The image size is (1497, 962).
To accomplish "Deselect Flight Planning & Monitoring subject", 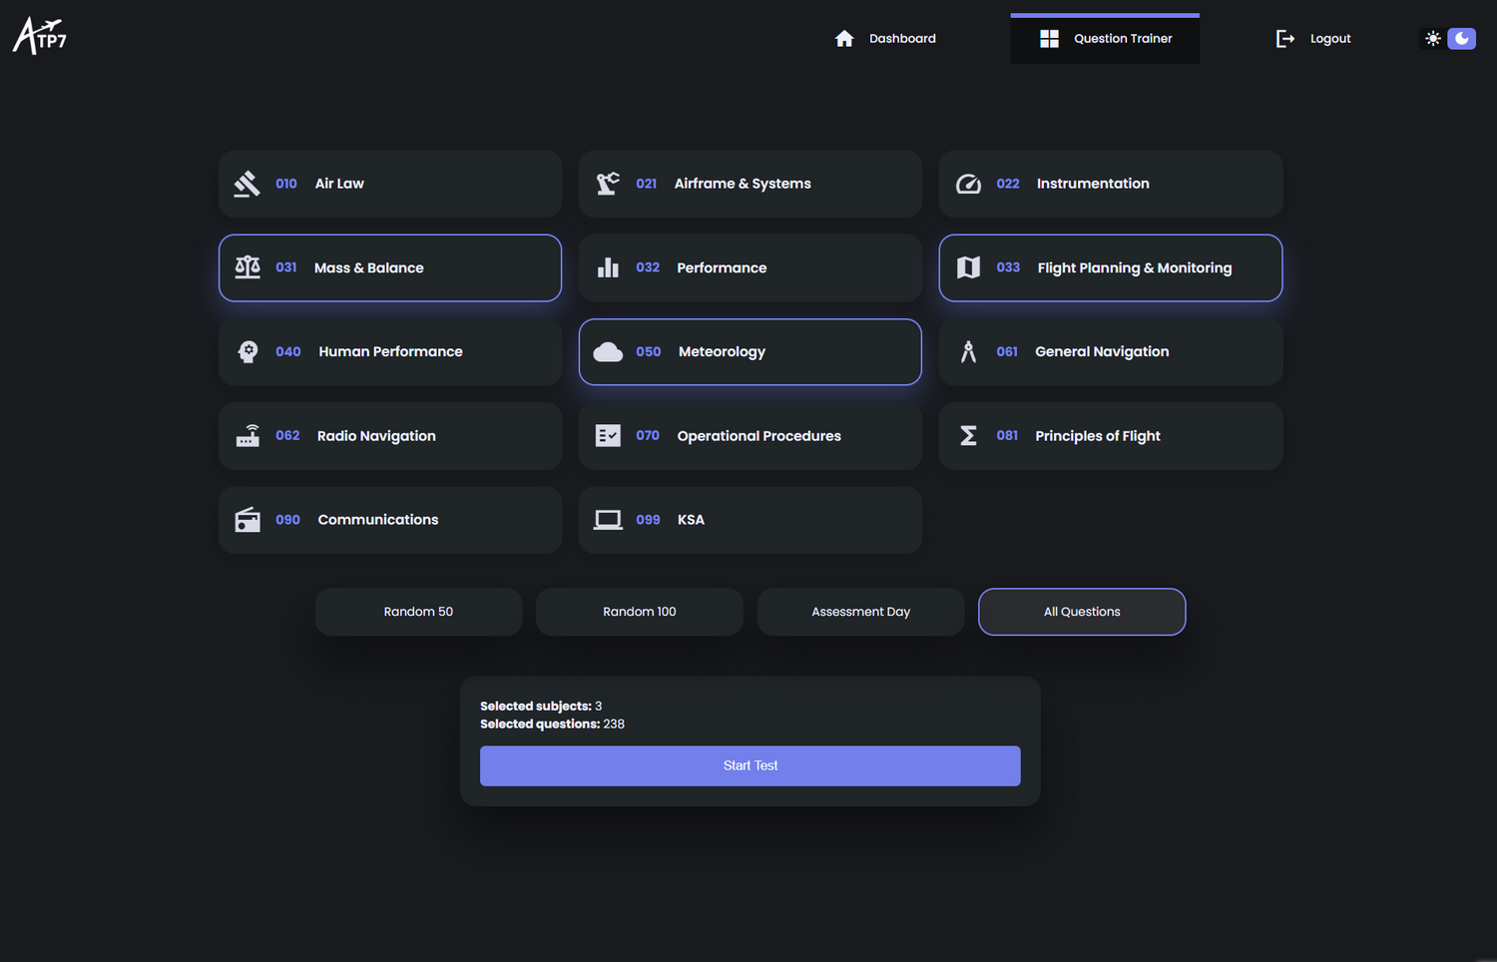I will point(1110,267).
